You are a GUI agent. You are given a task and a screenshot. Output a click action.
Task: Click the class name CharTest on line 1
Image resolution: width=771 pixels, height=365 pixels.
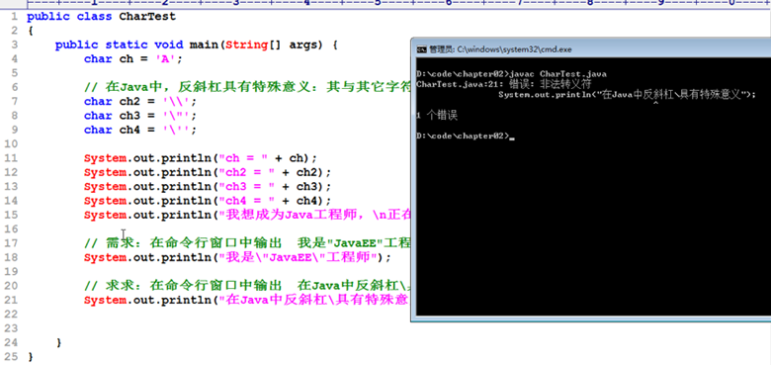pos(147,16)
